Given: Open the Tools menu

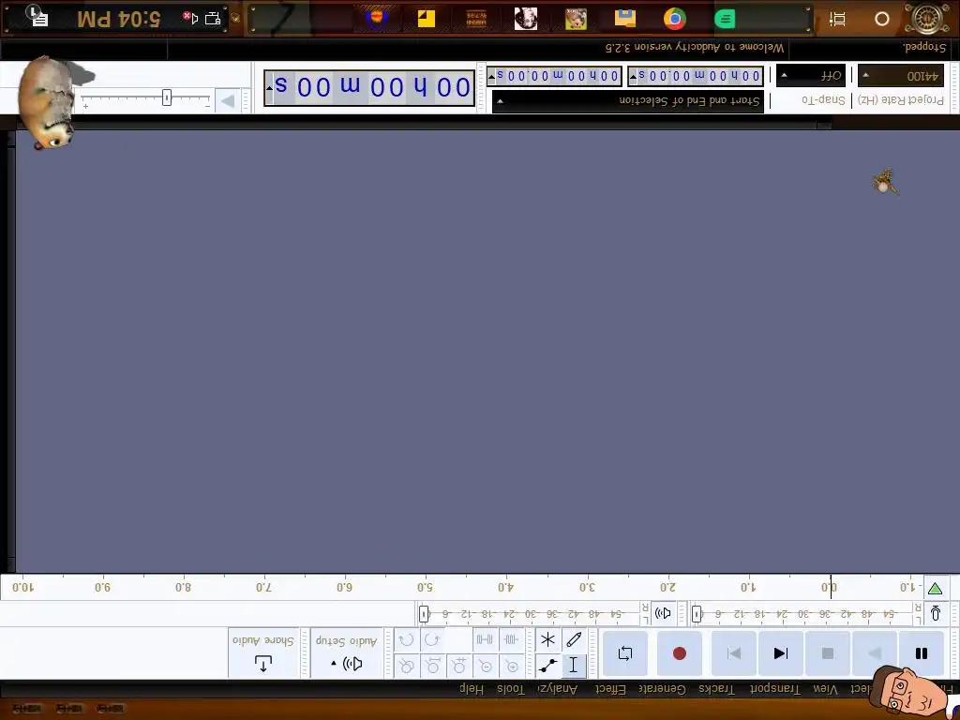Looking at the screenshot, I should pyautogui.click(x=511, y=689).
